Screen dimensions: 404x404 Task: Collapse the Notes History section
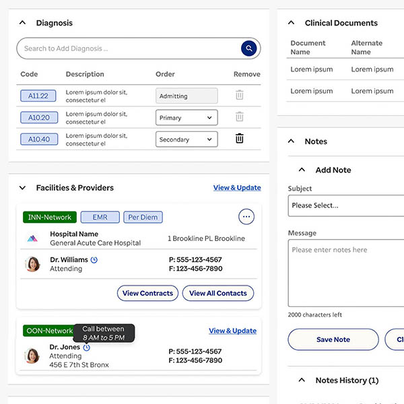302,380
